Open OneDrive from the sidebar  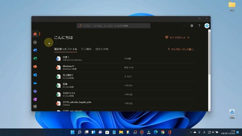(35, 83)
